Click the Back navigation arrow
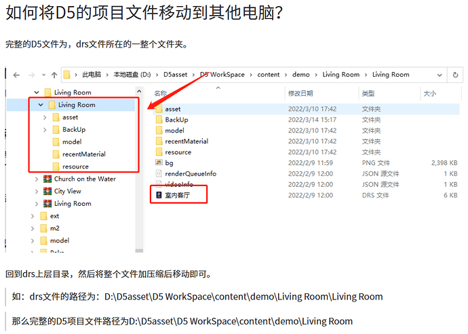468x334 pixels. point(16,75)
